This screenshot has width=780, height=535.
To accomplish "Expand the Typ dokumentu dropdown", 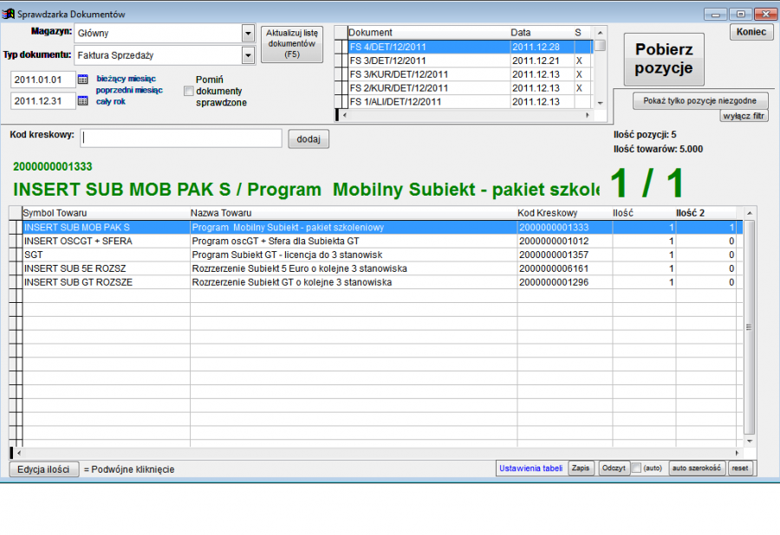I will coord(248,55).
